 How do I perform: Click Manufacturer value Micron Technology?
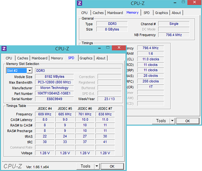point(55,88)
